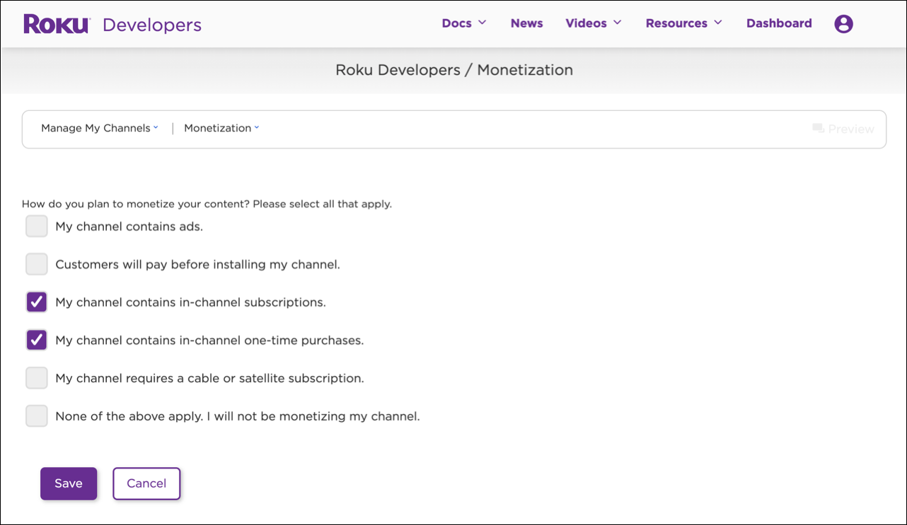907x525 pixels.
Task: Open the Monetization dropdown
Action: tap(221, 128)
